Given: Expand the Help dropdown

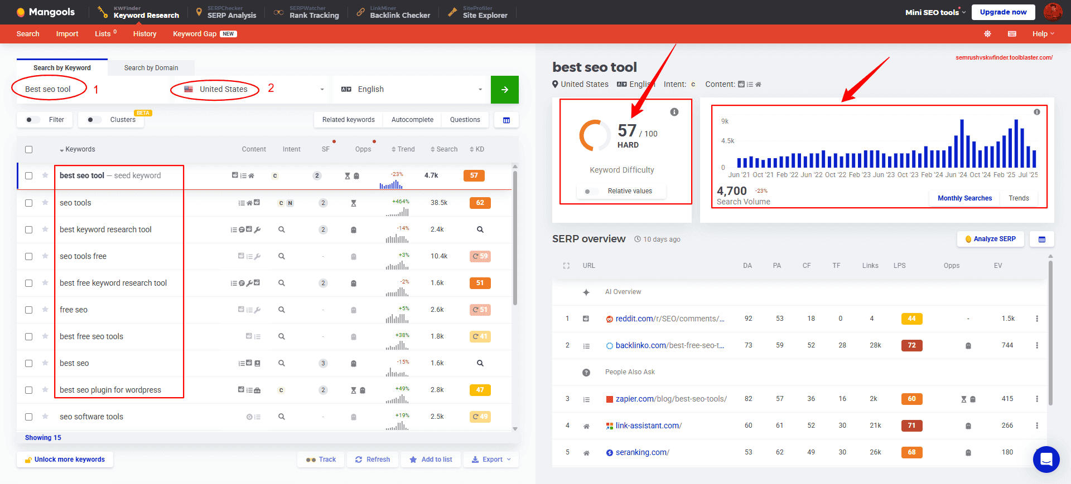Looking at the screenshot, I should coord(1043,34).
